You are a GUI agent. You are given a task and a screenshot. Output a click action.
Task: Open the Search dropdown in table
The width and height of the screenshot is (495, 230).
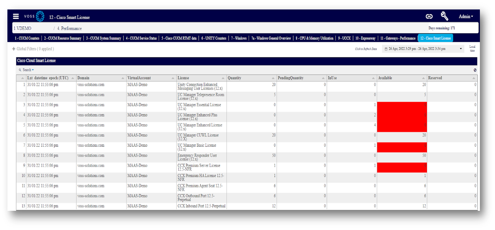coord(26,70)
